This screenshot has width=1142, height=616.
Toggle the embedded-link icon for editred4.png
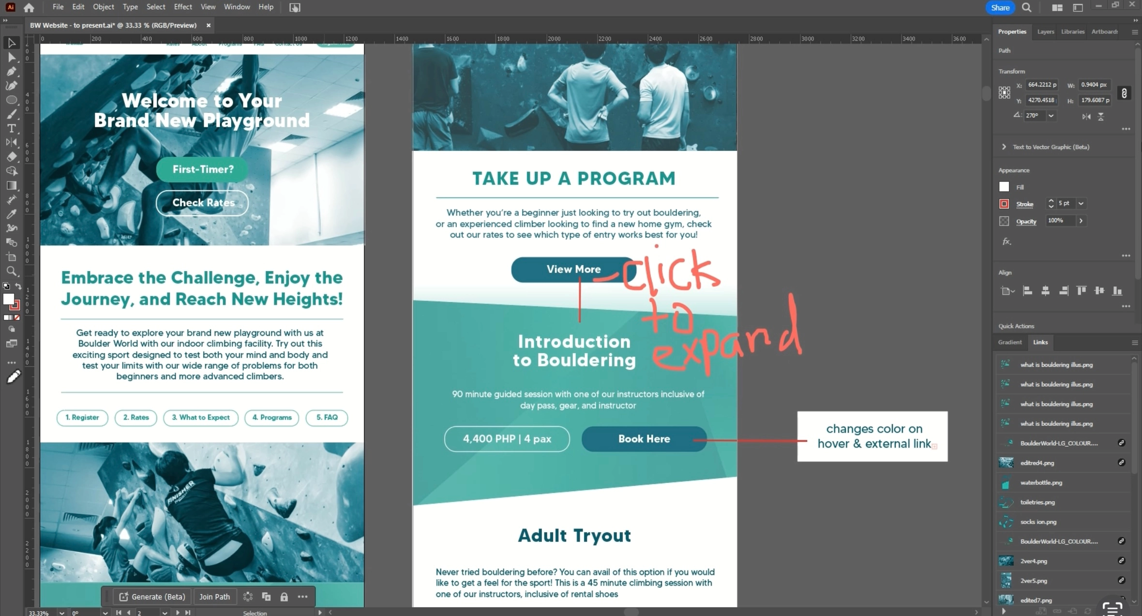1121,463
